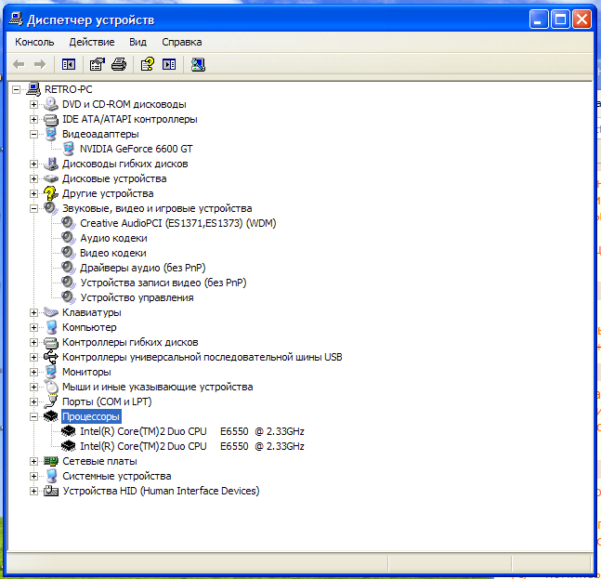
Task: Click the NVIDIA GeForce 6600 GT icon
Action: coord(69,149)
